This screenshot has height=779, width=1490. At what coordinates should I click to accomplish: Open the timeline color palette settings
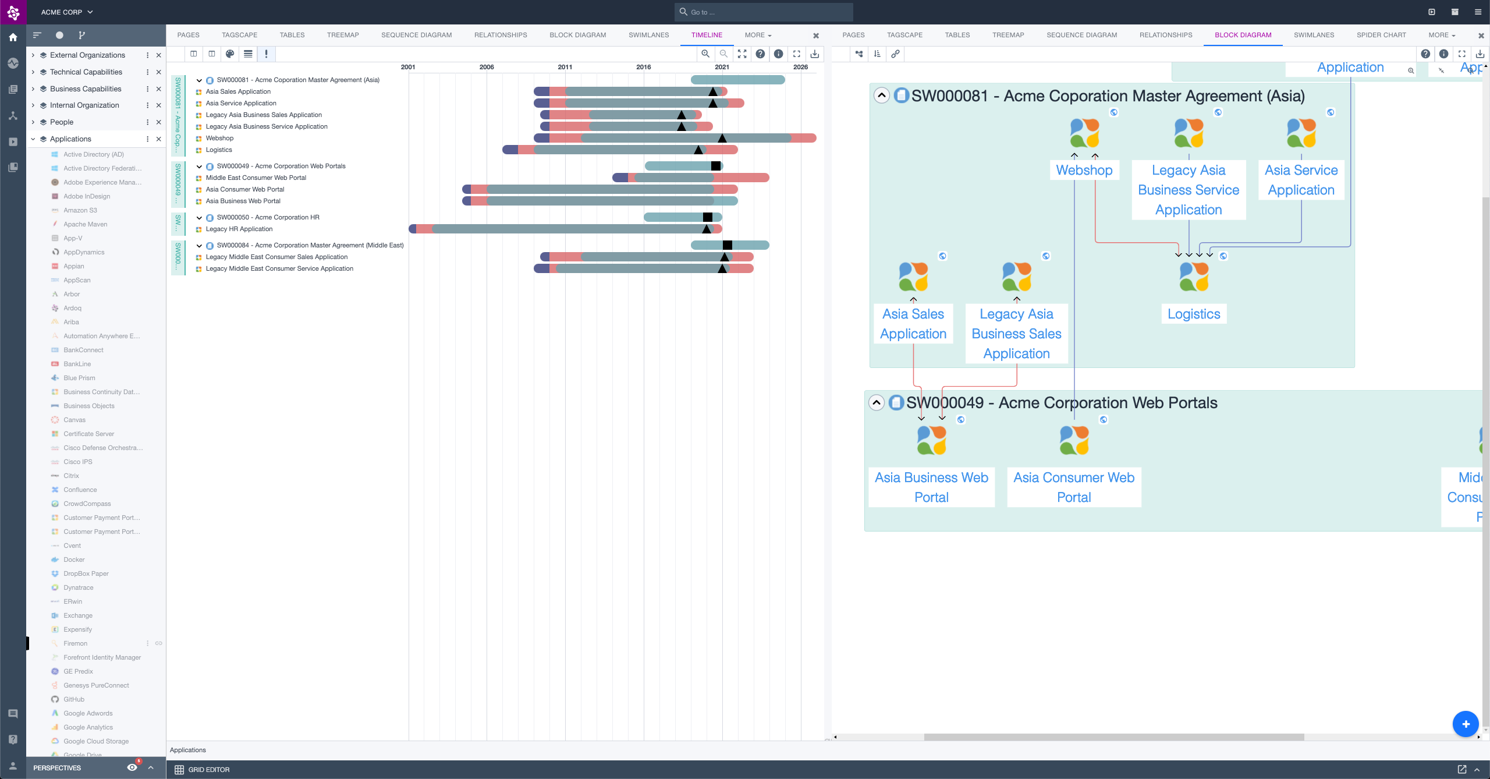click(230, 54)
